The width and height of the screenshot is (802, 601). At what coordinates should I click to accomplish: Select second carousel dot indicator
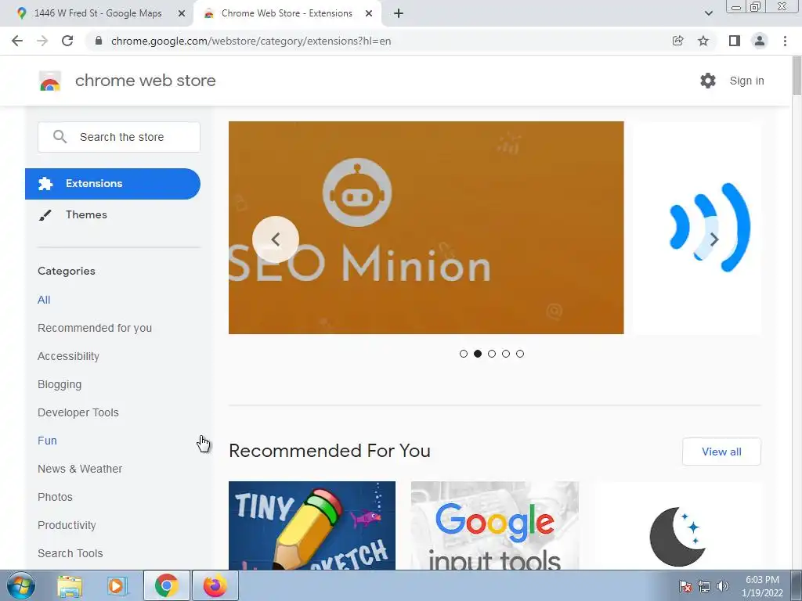(x=478, y=354)
